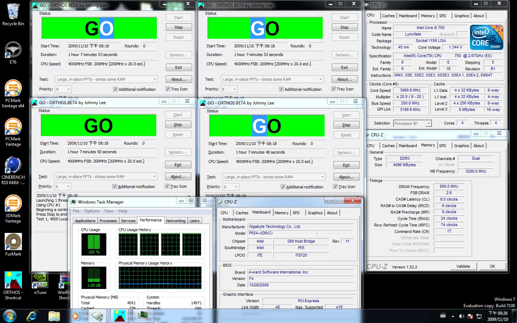Click Exit in ORTHOS window showing 52 seconds
The width and height of the screenshot is (517, 323).
point(344,67)
